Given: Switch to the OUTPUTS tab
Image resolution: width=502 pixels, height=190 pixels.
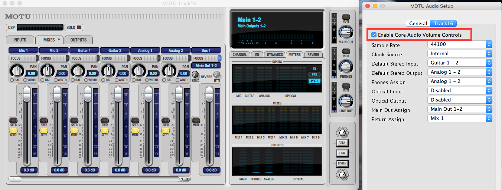Looking at the screenshot, I should (x=78, y=40).
